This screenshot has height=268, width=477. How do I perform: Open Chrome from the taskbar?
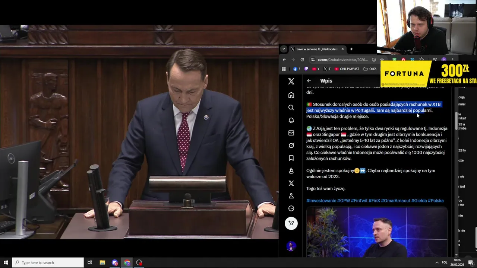(127, 262)
